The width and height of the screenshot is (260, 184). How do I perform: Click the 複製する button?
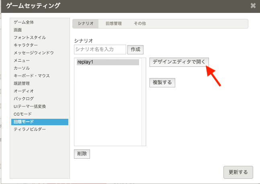[162, 83]
